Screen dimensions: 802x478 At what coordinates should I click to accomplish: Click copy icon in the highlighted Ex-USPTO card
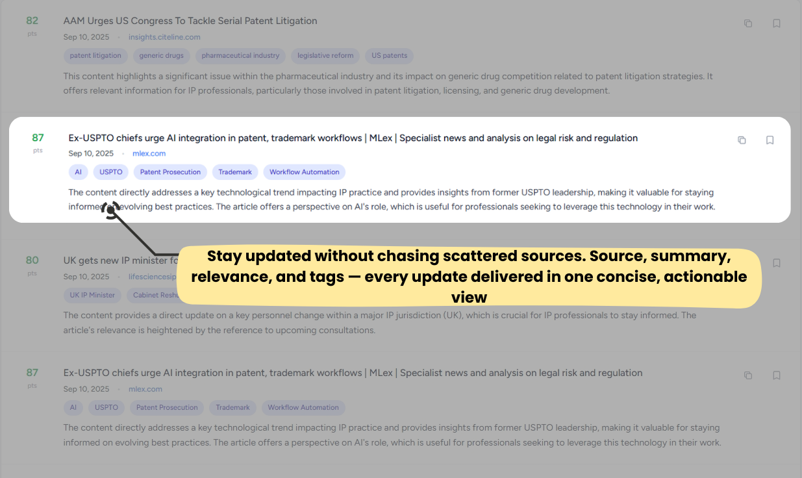742,140
